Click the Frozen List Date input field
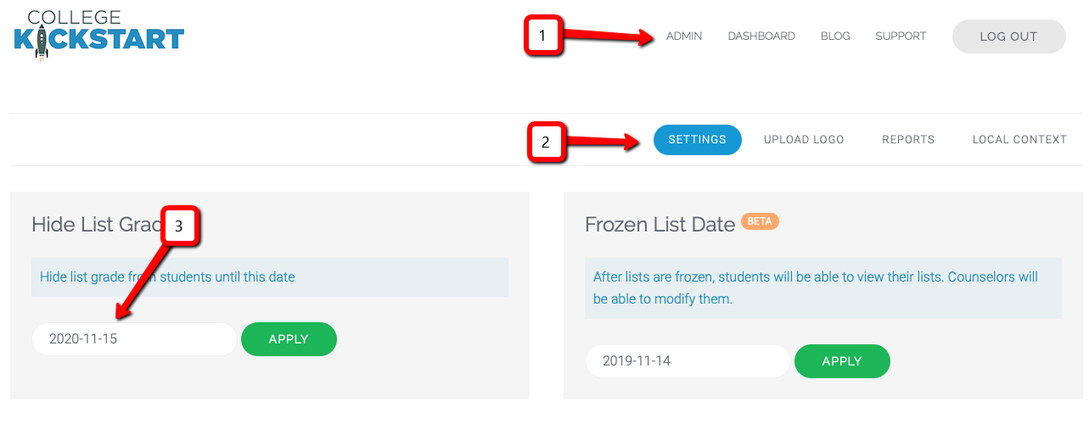The height and width of the screenshot is (424, 1089). tap(688, 361)
